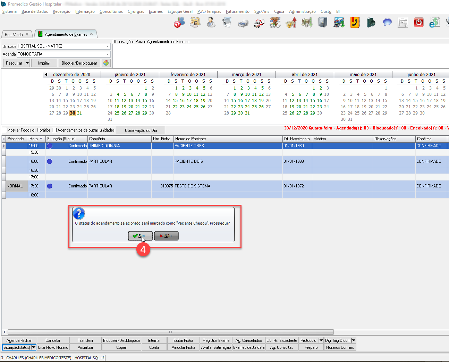449x362 pixels.
Task: Click the doctor icon in the toolbar
Action: [211, 23]
